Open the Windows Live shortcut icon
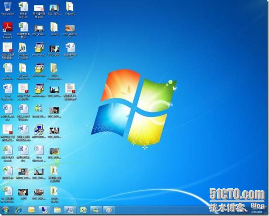The width and height of the screenshot is (269, 216). click(23, 50)
